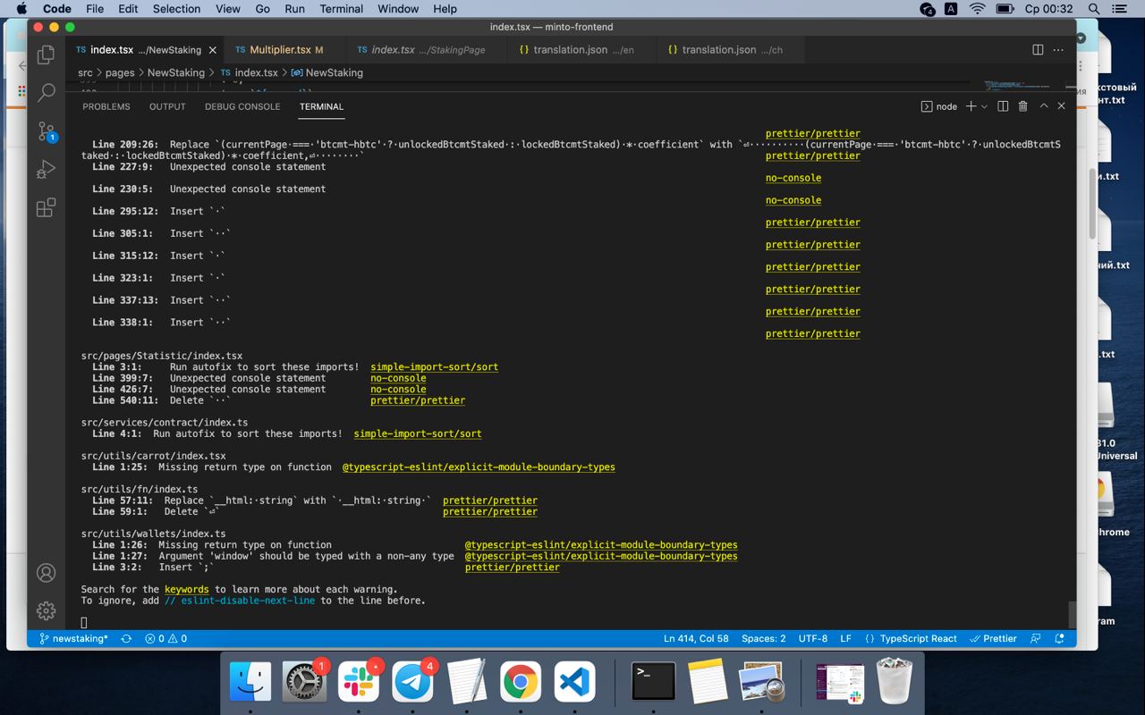
Task: Open the Explorer view in activity bar
Action: click(47, 55)
